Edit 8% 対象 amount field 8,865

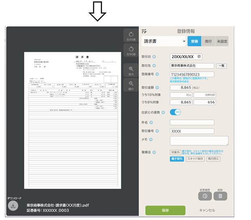tap(181, 102)
